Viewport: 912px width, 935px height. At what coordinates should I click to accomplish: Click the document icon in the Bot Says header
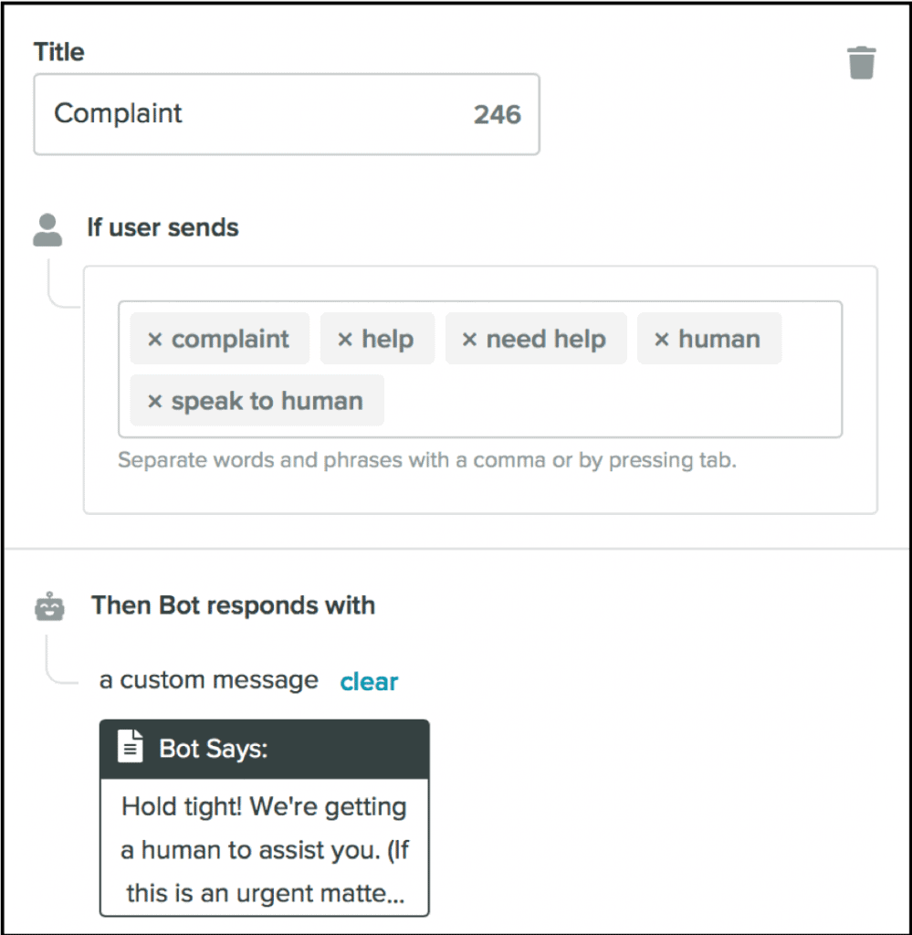[x=130, y=746]
